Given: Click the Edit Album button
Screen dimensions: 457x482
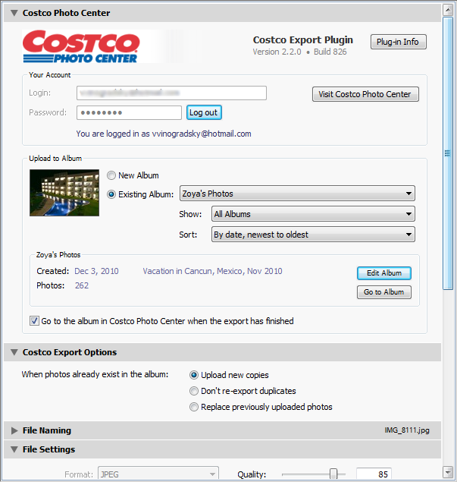Looking at the screenshot, I should tap(384, 273).
